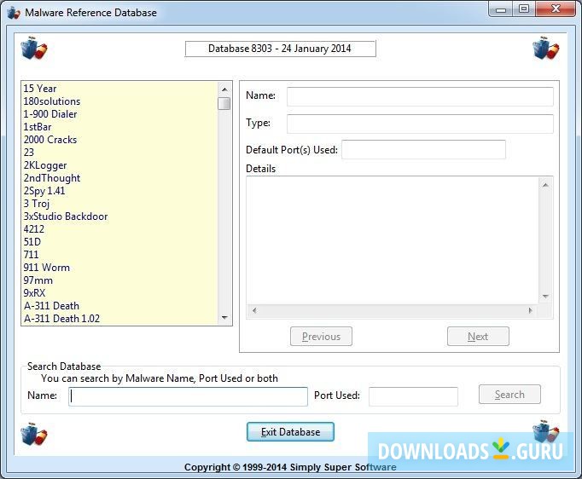Click the Database 8303 date box
This screenshot has width=582, height=479.
point(280,49)
